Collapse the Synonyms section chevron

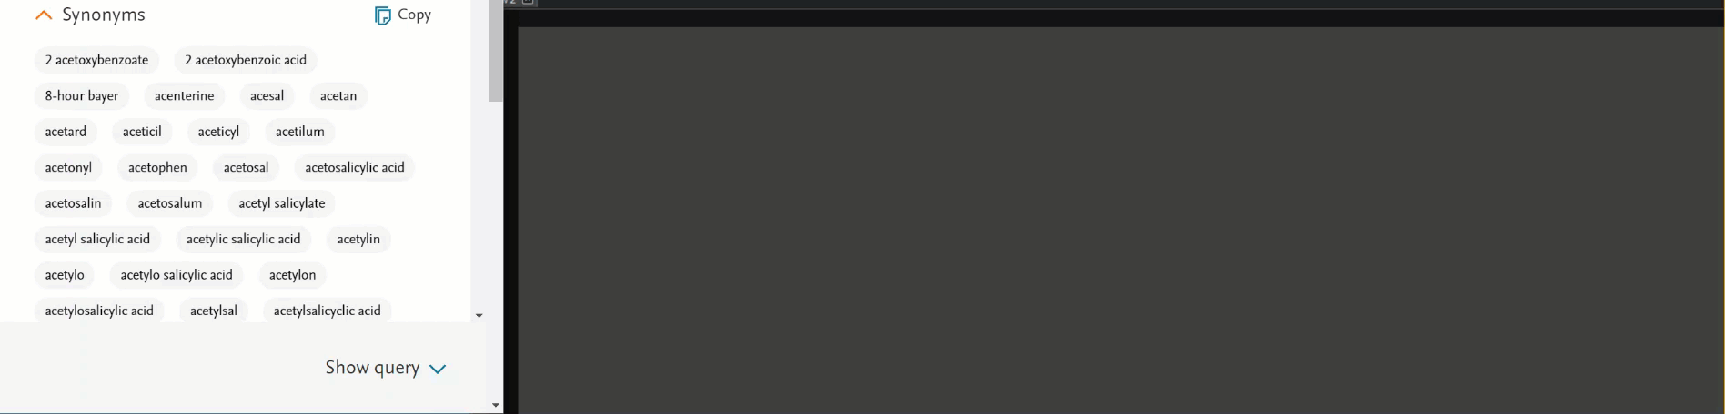pos(43,15)
